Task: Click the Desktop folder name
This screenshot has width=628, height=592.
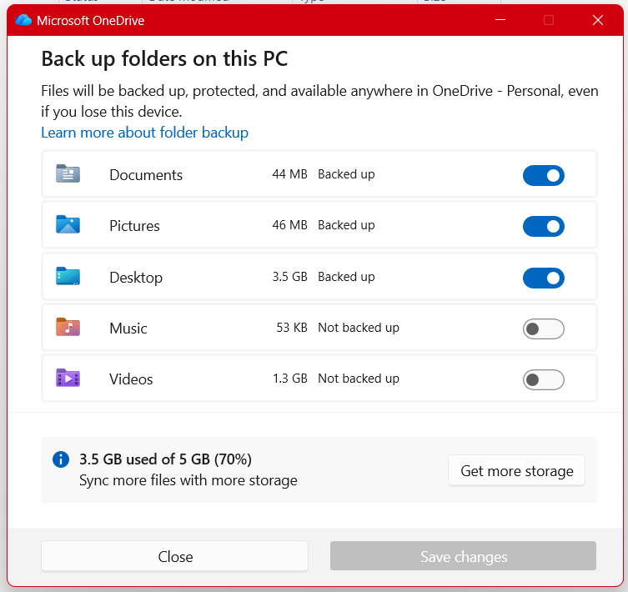Action: [x=136, y=278]
